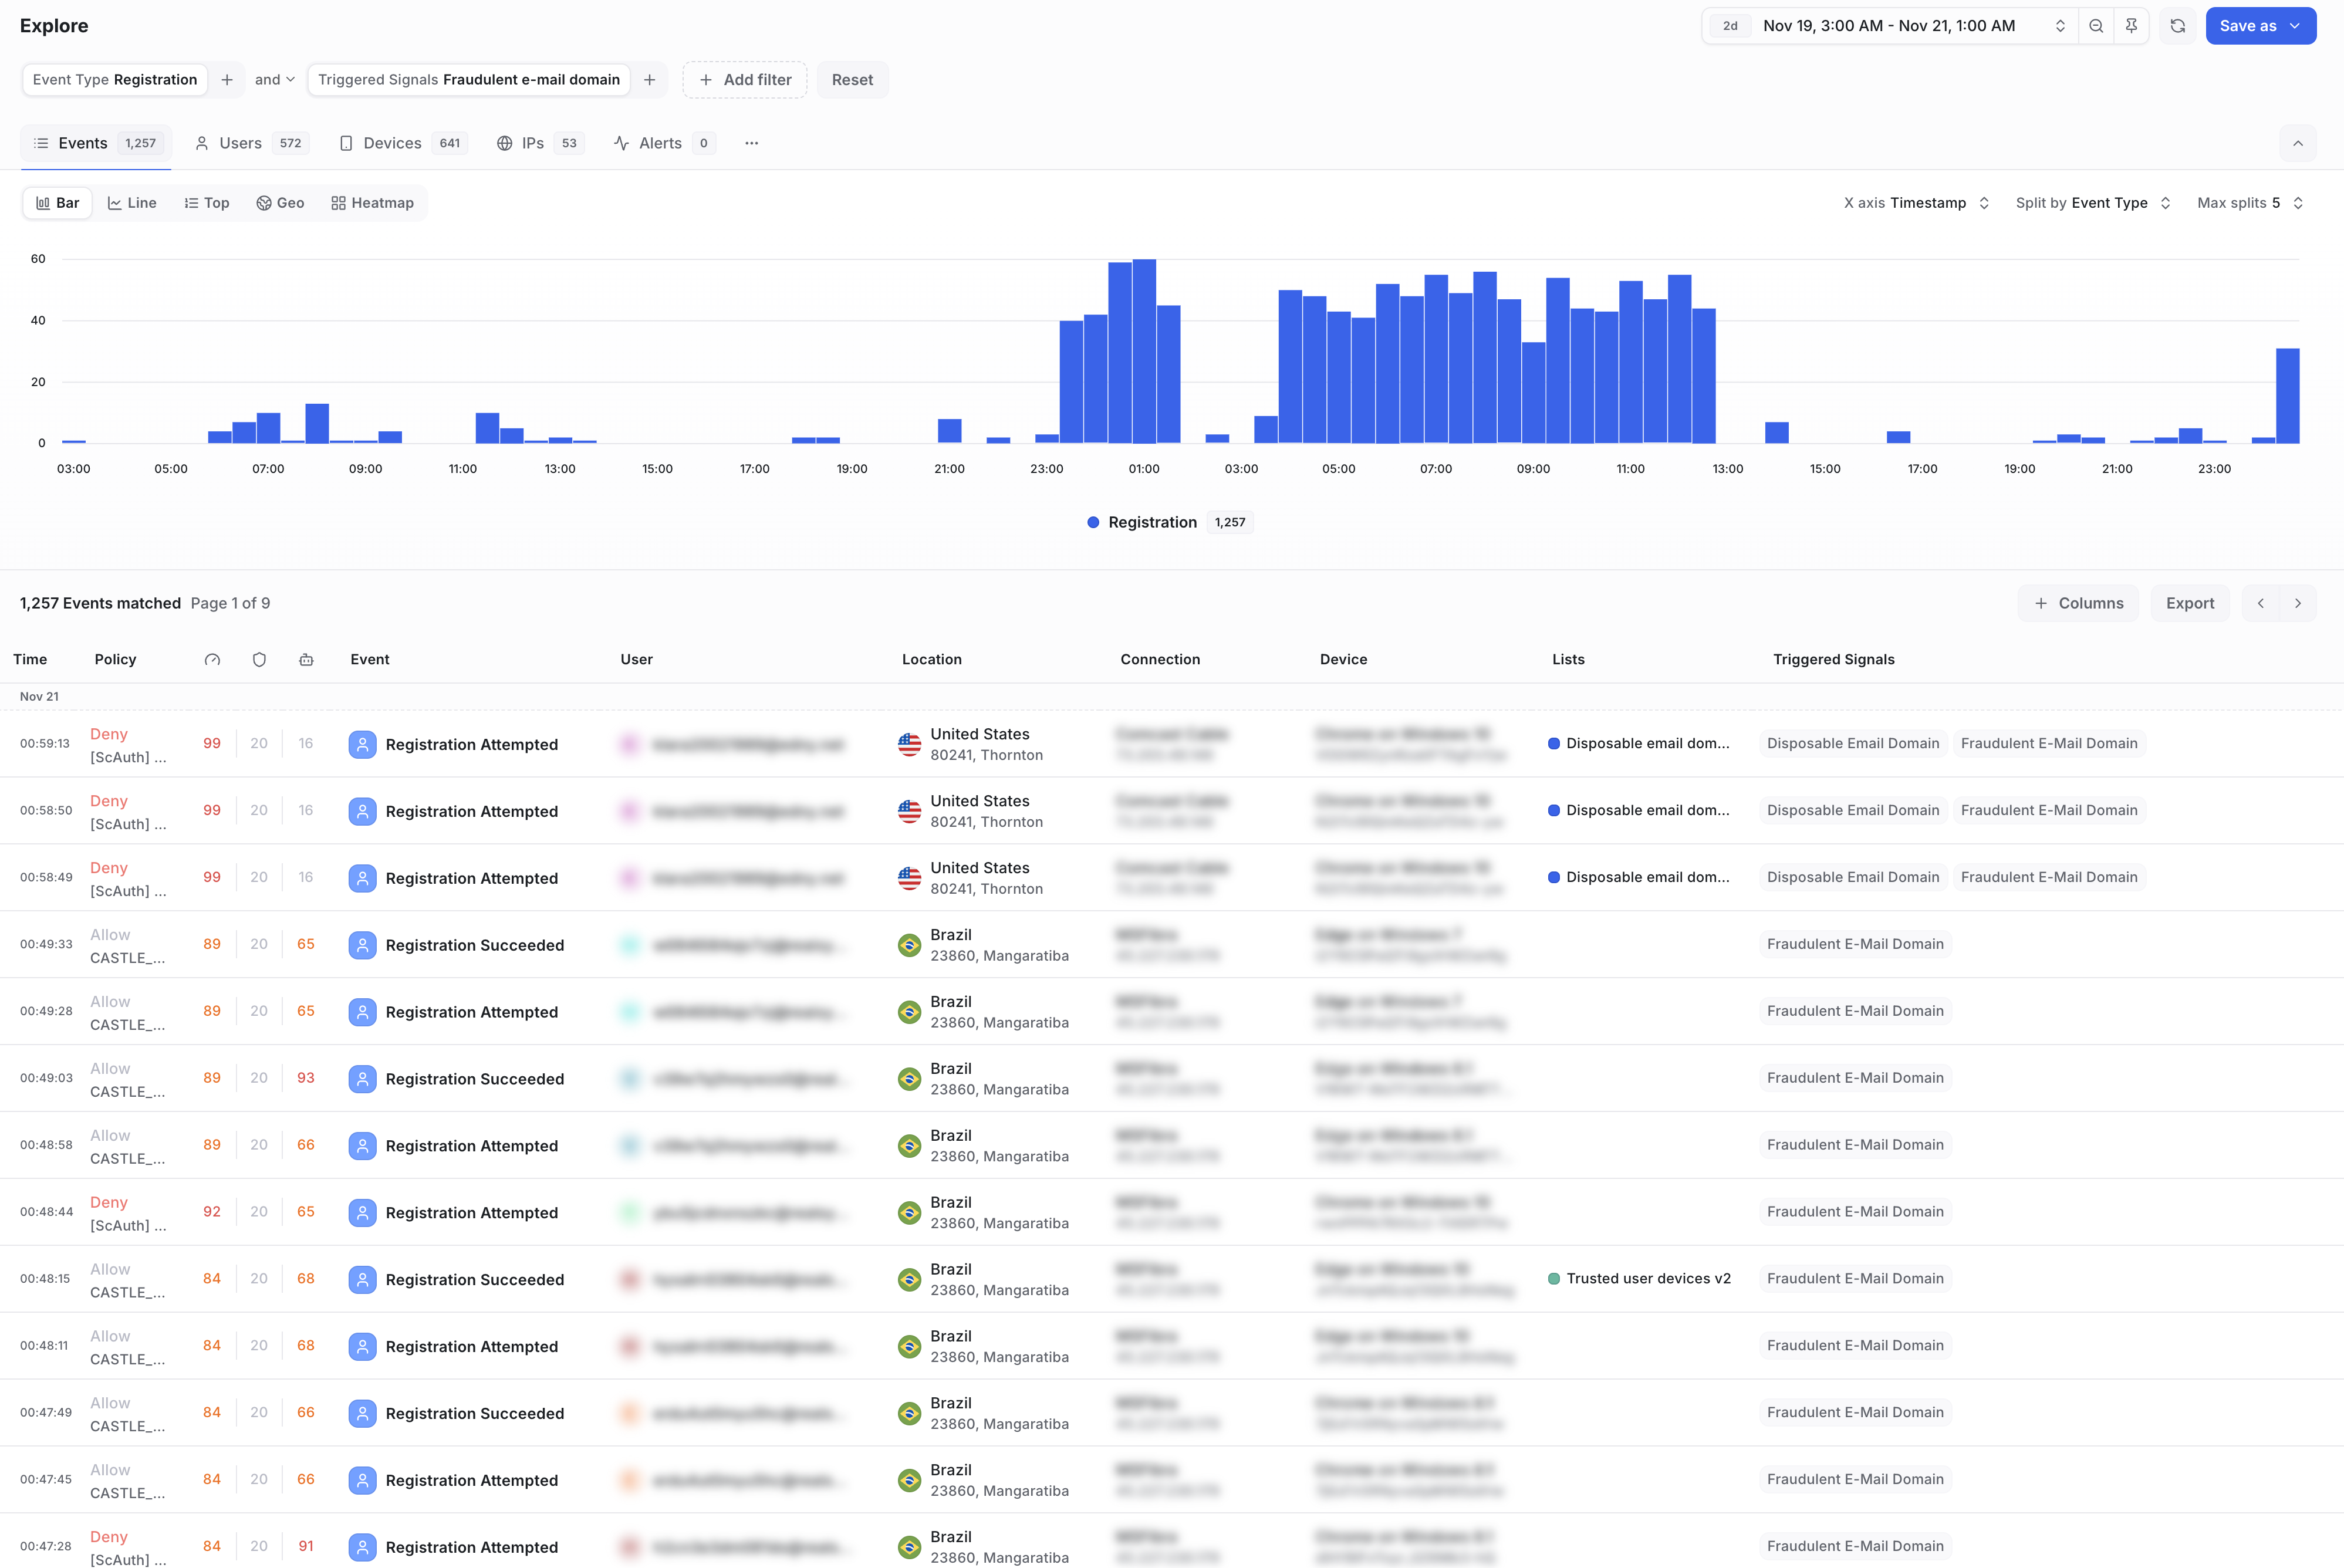Open the X axis Timestamp dropdown

click(x=1915, y=203)
